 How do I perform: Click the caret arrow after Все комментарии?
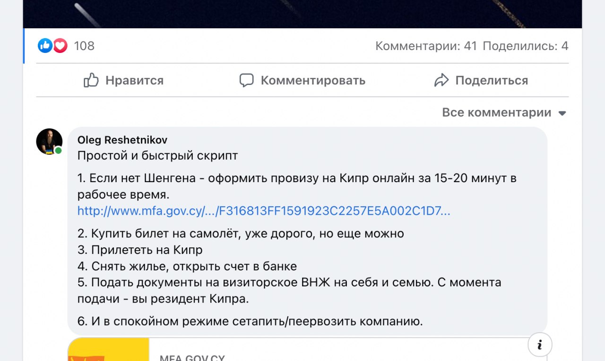562,113
